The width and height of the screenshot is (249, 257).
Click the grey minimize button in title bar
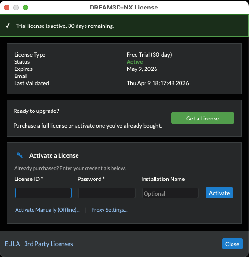click(16, 8)
